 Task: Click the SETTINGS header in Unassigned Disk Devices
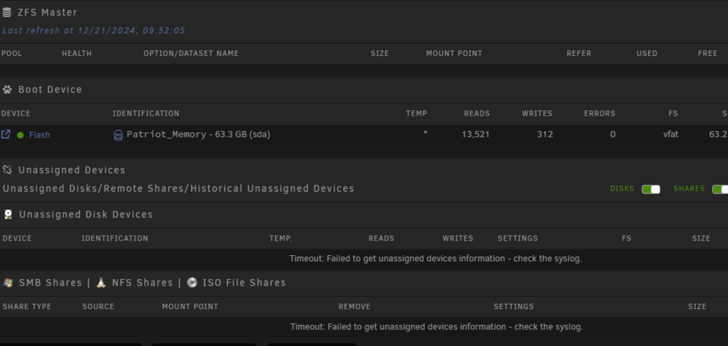coord(518,238)
